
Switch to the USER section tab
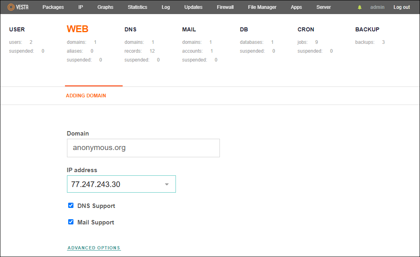point(17,29)
